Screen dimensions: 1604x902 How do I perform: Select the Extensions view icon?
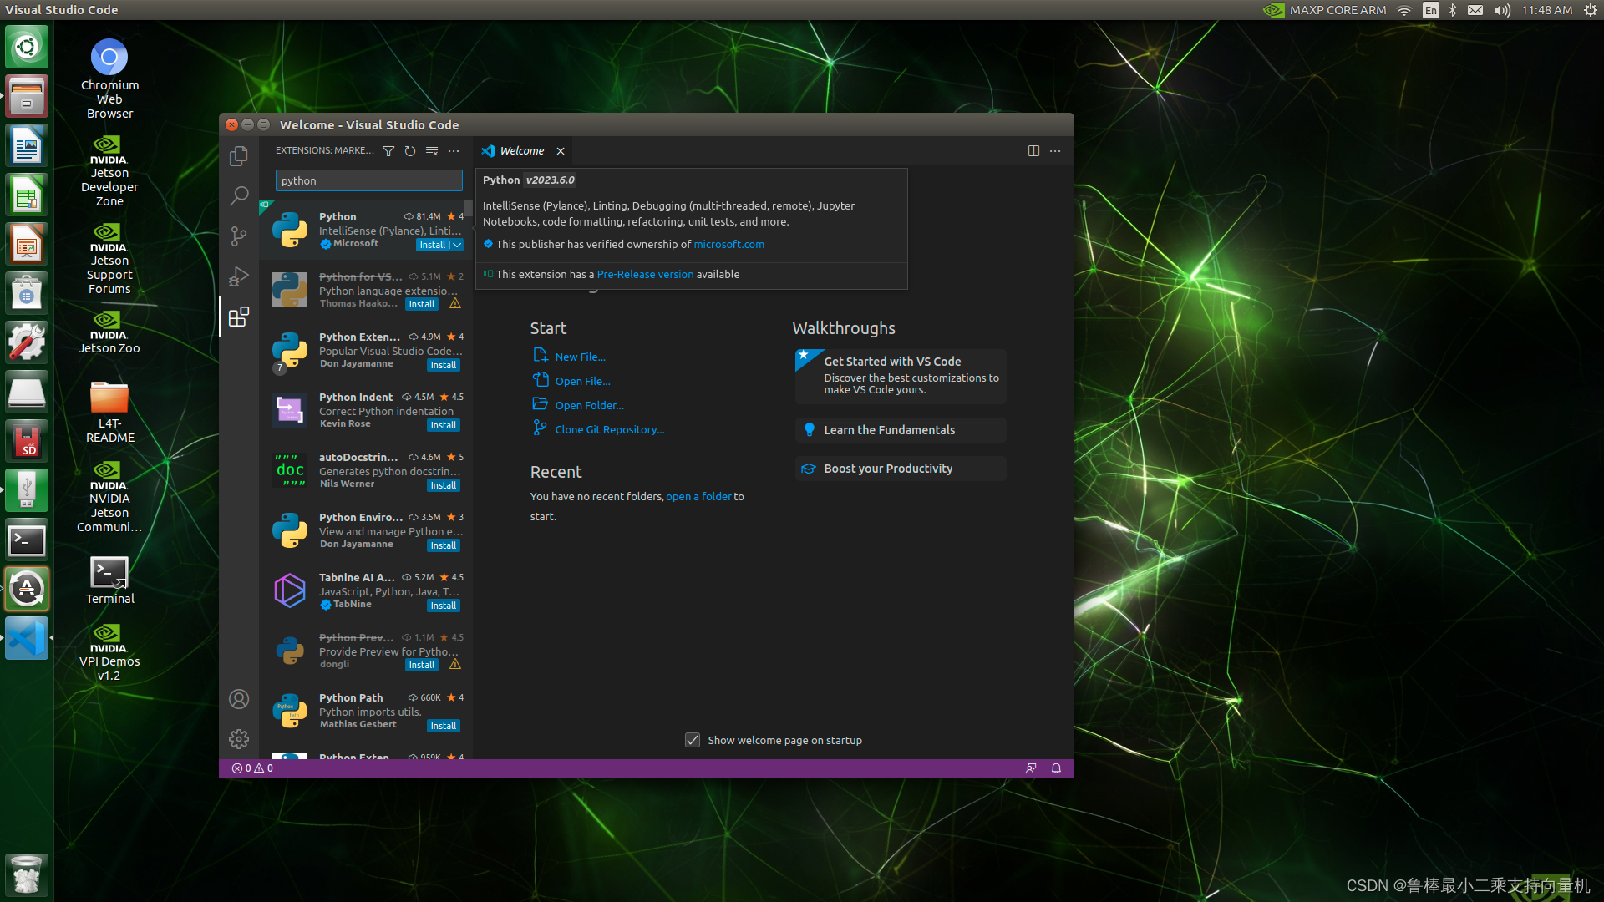point(239,317)
